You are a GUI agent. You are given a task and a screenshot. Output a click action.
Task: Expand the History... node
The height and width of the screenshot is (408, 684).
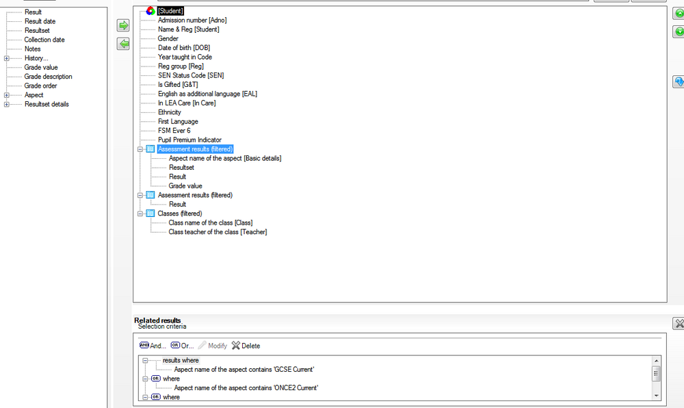pos(7,58)
